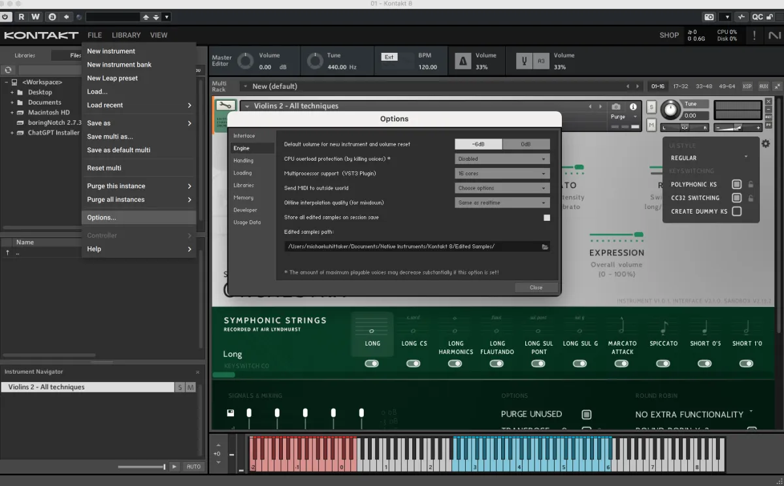
Task: Toggle the Polyphonic KS checkbox
Action: coord(736,184)
